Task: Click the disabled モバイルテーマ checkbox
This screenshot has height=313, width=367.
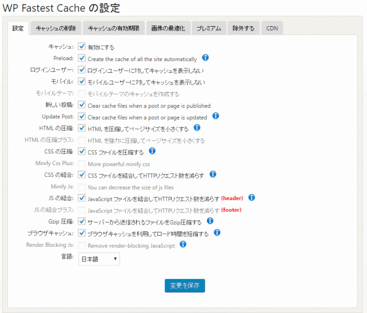Action: (82, 93)
